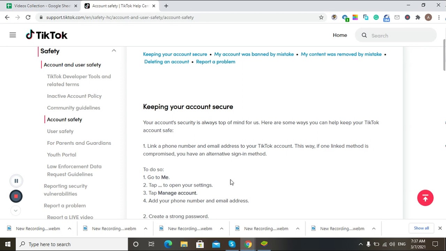Jump to My account was banned by mistake
Viewport: 446px width, 251px height.
pyautogui.click(x=254, y=54)
